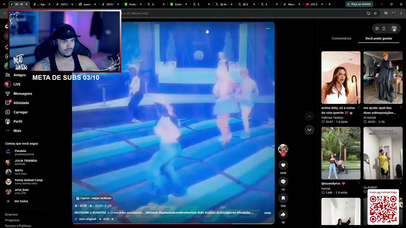Open the LIVE section in the sidebar
Viewport: 406px width, 228px height.
(x=13, y=84)
